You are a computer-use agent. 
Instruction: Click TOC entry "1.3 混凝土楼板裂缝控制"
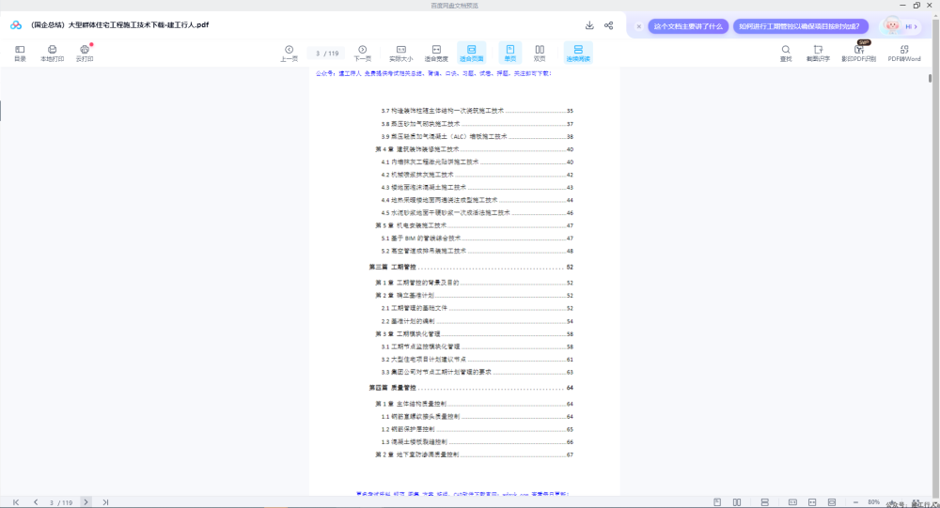coord(478,442)
